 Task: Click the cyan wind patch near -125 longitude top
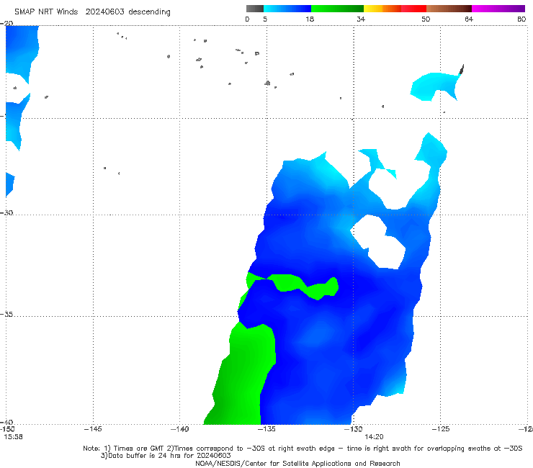coord(434,86)
